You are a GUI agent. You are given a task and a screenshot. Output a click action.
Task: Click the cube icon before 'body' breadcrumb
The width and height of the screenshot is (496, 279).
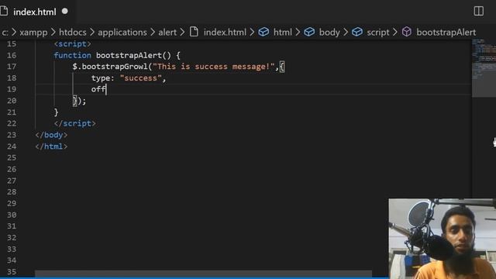point(309,32)
